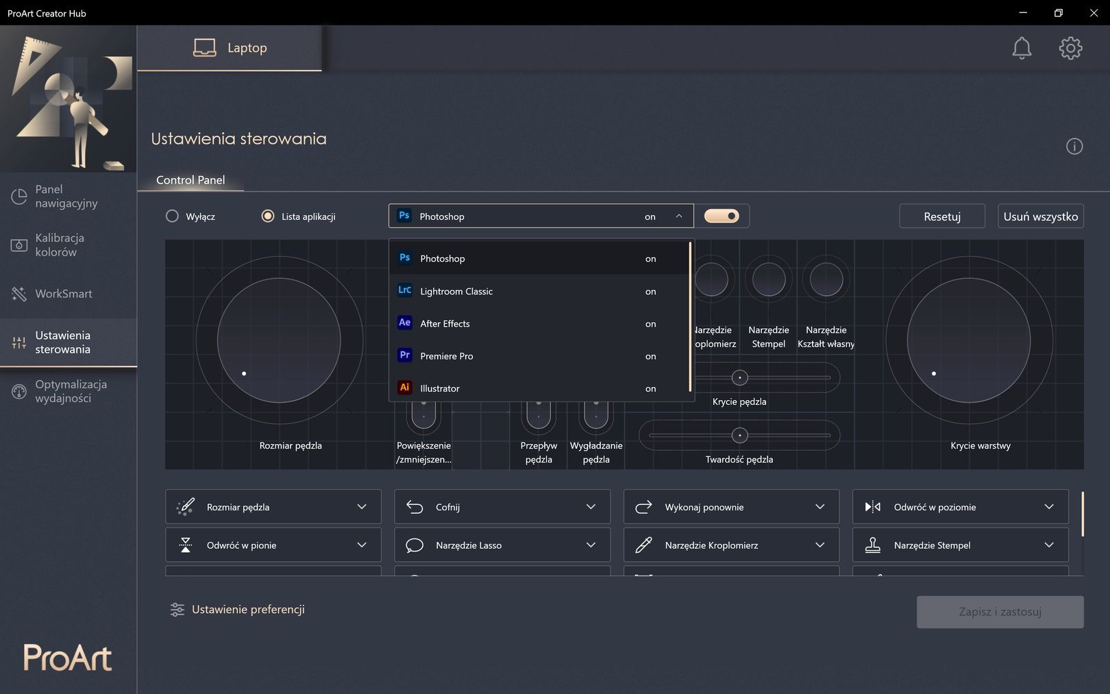This screenshot has height=694, width=1110.
Task: Click the function list scrollbar
Action: tap(1083, 514)
